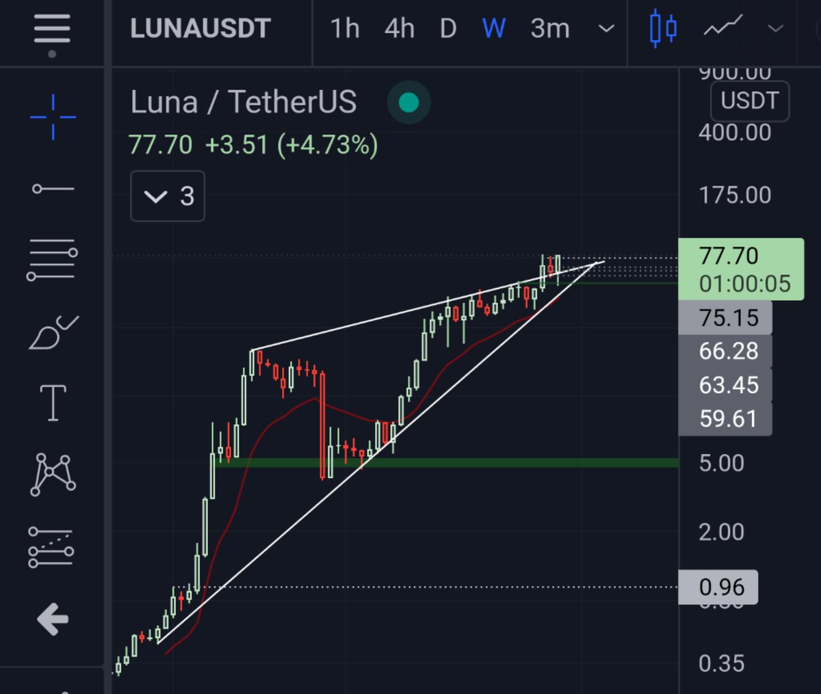Click the 75.15 price level label
This screenshot has height=694, width=821.
point(725,318)
